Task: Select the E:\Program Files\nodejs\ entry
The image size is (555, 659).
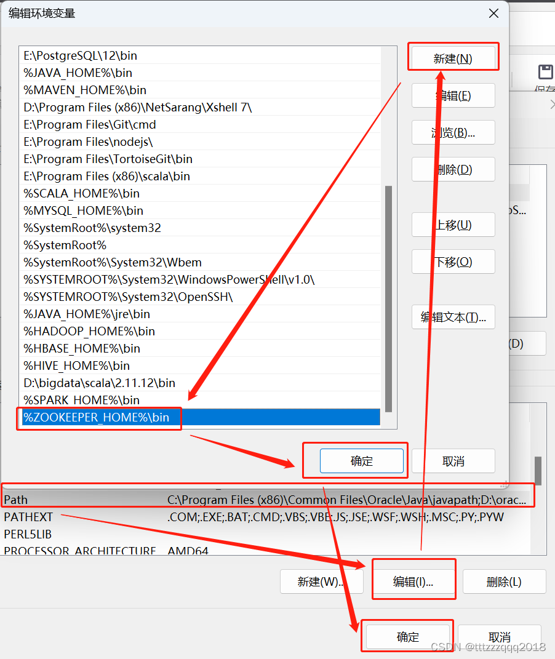Action: click(200, 142)
